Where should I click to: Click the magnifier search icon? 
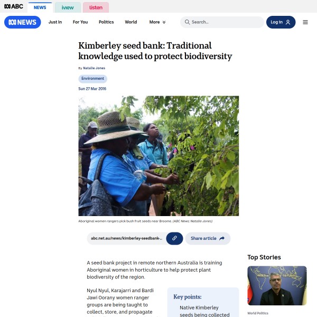pos(187,22)
